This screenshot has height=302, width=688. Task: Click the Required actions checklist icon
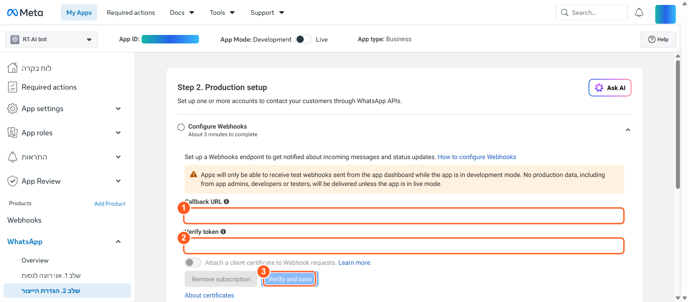tap(13, 87)
